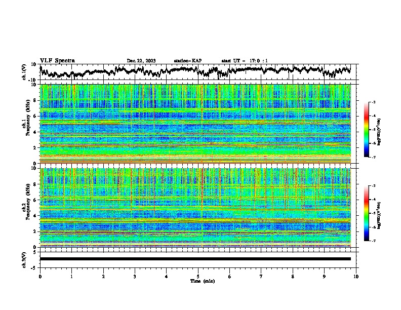Click the ch.1(V) axis label of the waveform
The height and width of the screenshot is (310, 401).
(24, 72)
